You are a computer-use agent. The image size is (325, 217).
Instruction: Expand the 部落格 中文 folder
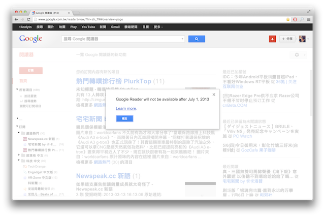click(19, 155)
